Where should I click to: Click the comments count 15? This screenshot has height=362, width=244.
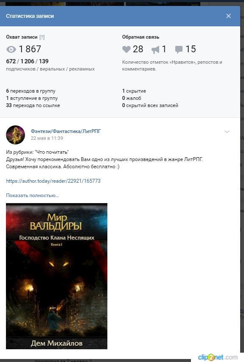pyautogui.click(x=191, y=49)
